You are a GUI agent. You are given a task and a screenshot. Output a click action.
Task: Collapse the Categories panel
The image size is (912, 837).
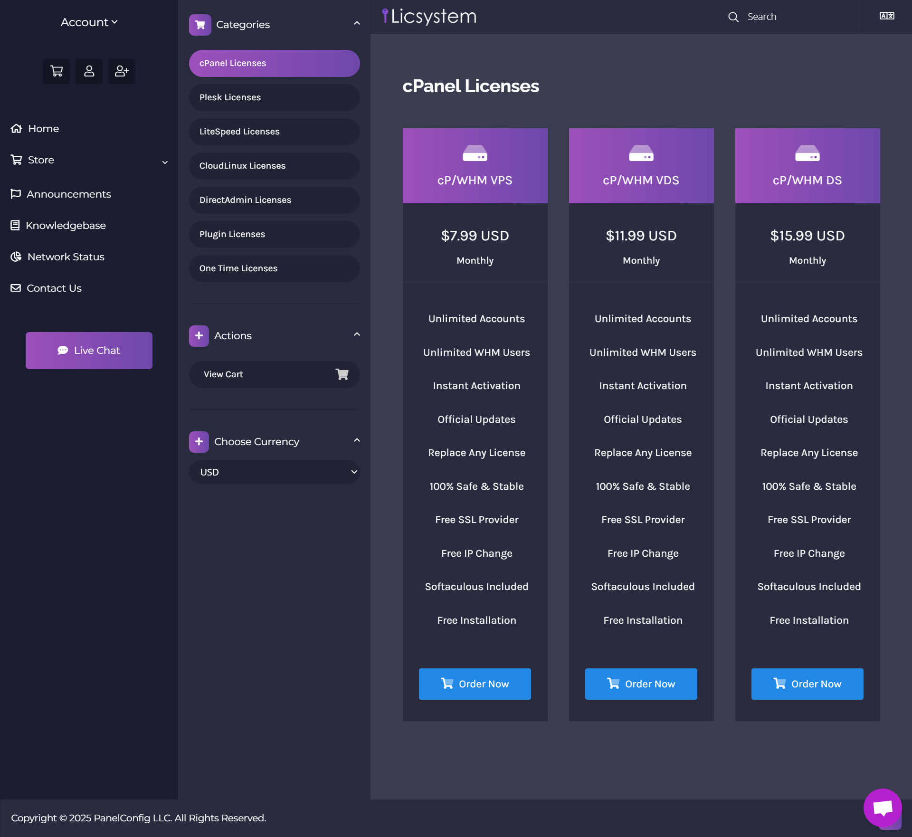coord(357,22)
